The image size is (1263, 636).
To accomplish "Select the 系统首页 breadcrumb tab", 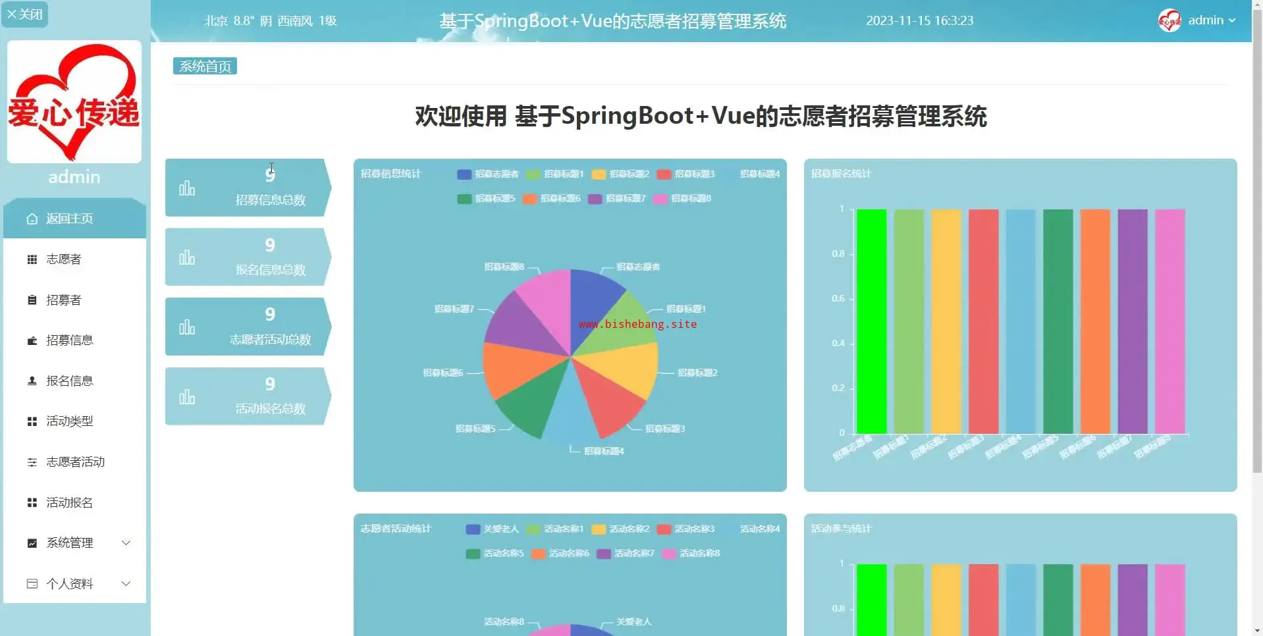I will click(x=205, y=66).
